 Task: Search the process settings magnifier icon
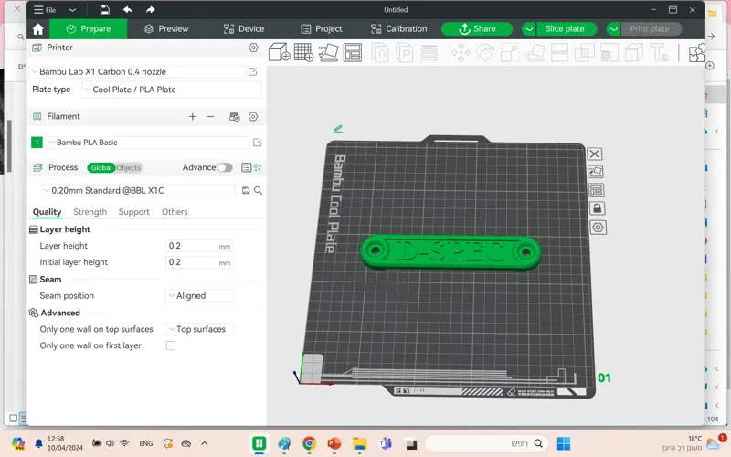259,191
